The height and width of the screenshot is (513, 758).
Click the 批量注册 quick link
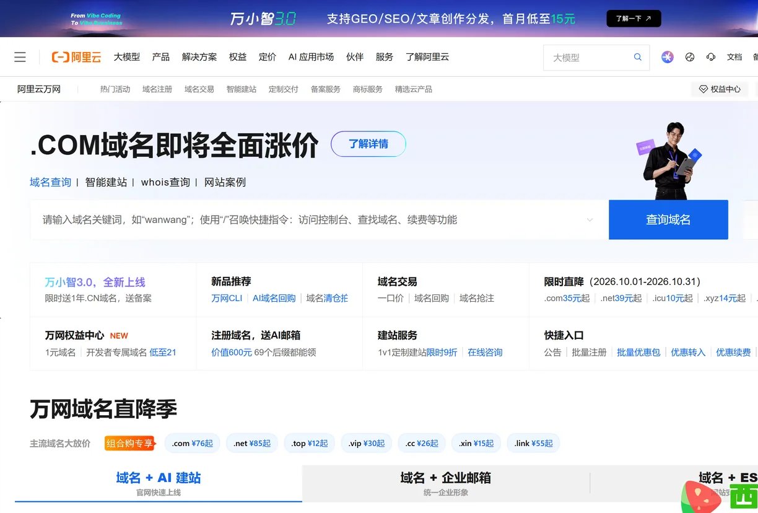point(589,353)
